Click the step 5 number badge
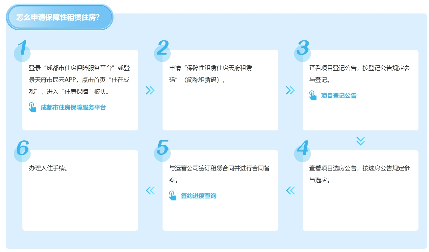This screenshot has height=252, width=429. tap(163, 149)
